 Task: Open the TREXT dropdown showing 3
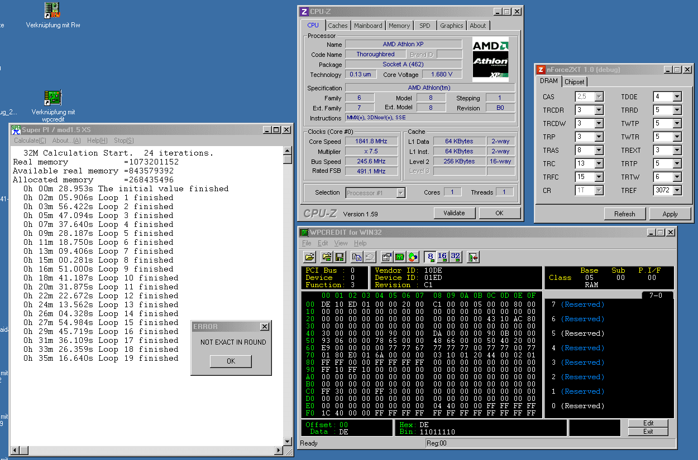click(x=677, y=151)
